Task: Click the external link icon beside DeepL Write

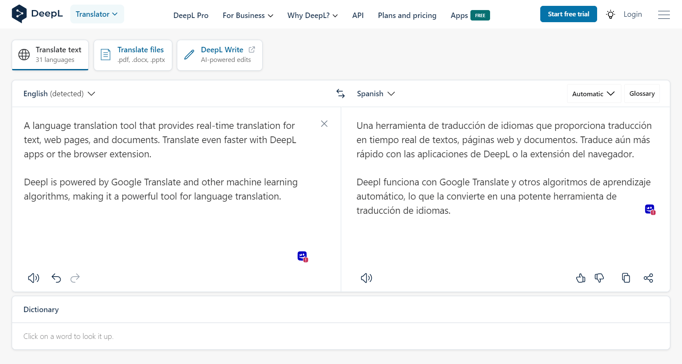Action: point(252,49)
